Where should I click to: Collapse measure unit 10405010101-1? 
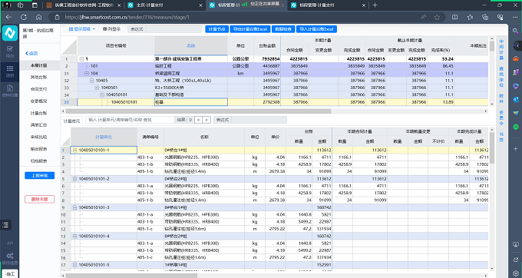(75, 151)
